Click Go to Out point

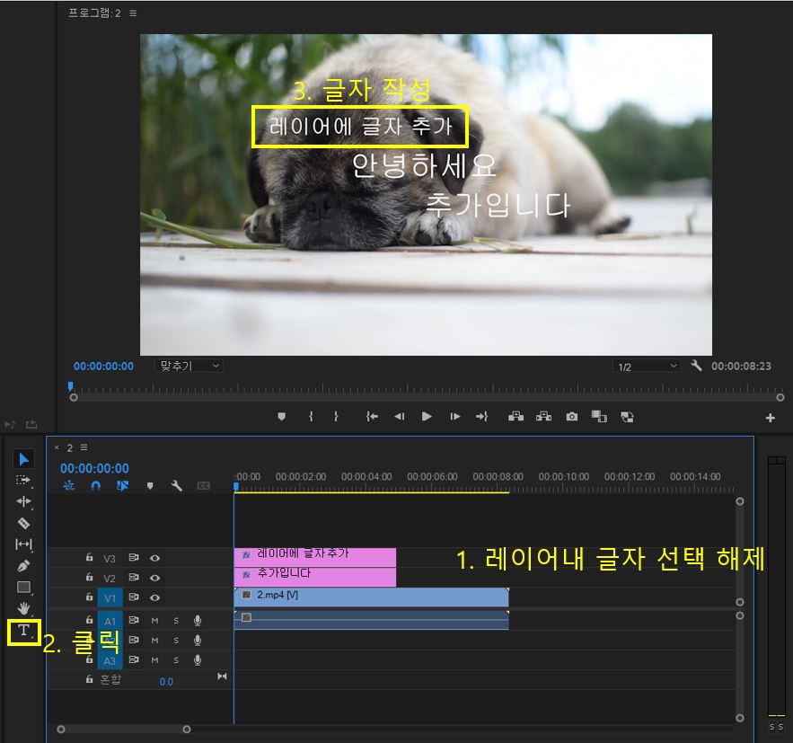point(481,417)
